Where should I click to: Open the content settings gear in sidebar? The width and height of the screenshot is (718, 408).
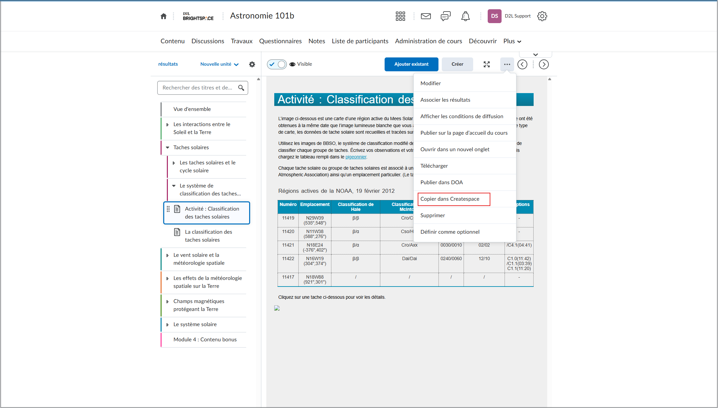(x=252, y=64)
